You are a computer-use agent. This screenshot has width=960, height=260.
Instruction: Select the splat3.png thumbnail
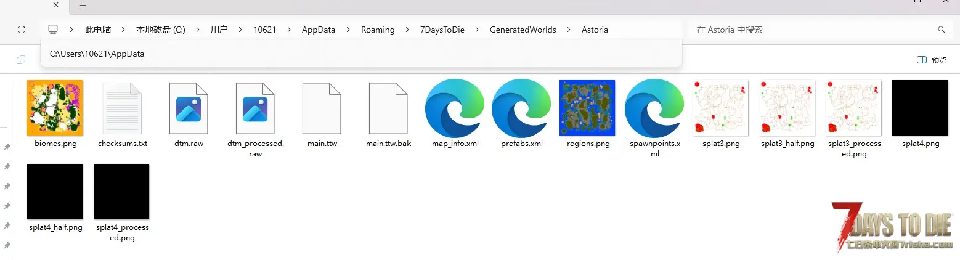coord(720,108)
